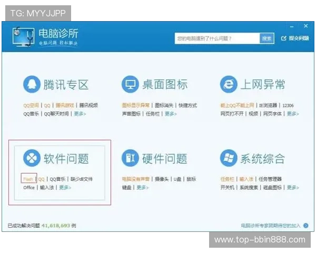Open the 能上QQ不能上网 link
This screenshot has width=316, height=253.
coord(237,105)
